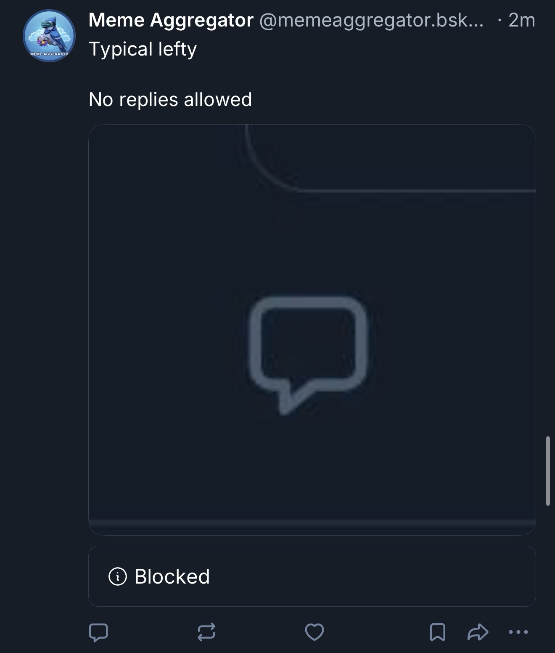Click the 2m post timestamp
This screenshot has height=653, width=555.
click(521, 20)
